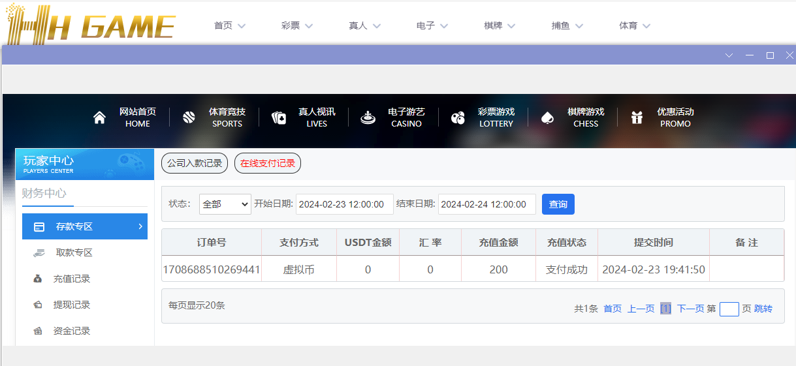The image size is (796, 366).
Task: Click the 下一页 pagination link
Action: [690, 309]
